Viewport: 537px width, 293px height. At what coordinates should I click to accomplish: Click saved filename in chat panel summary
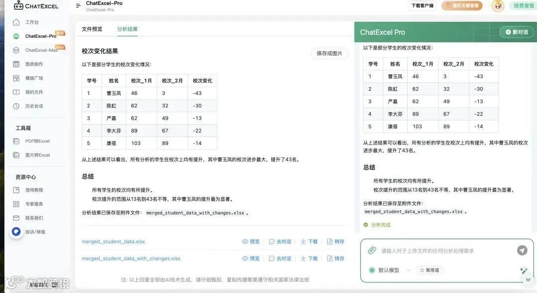413,212
